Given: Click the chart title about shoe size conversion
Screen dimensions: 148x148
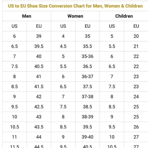Looking at the screenshot, I should tap(75, 6).
